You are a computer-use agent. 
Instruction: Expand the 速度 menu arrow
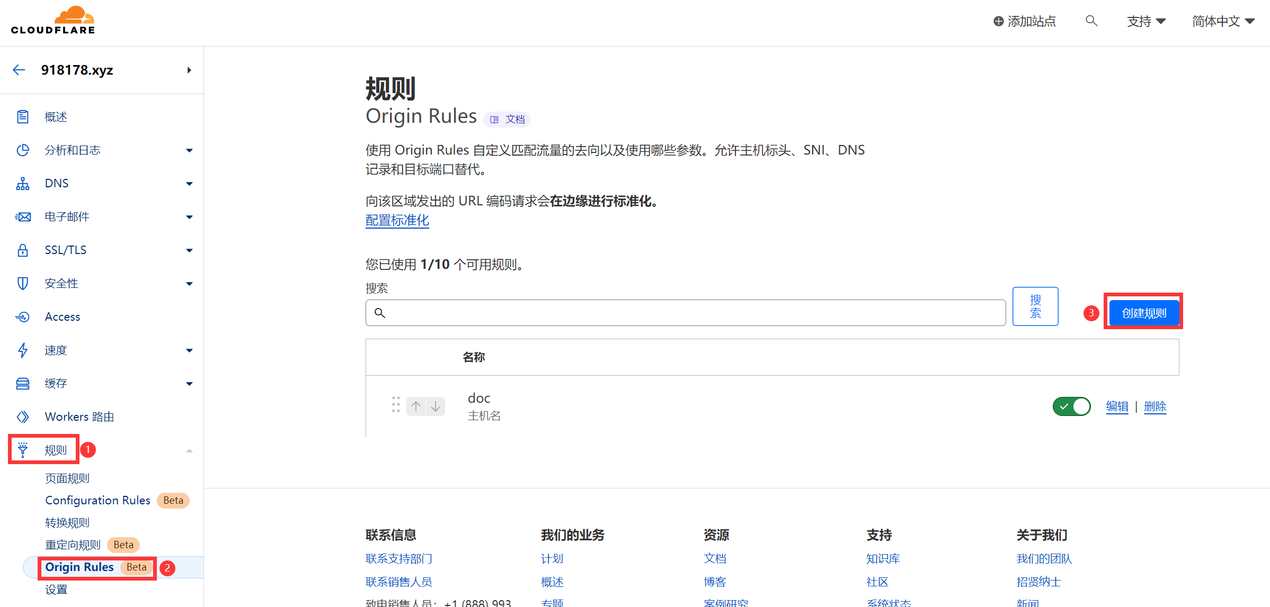(x=189, y=350)
